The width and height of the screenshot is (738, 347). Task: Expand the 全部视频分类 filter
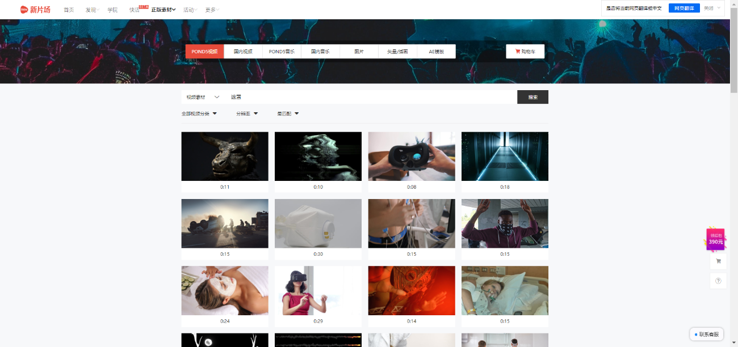coord(199,114)
